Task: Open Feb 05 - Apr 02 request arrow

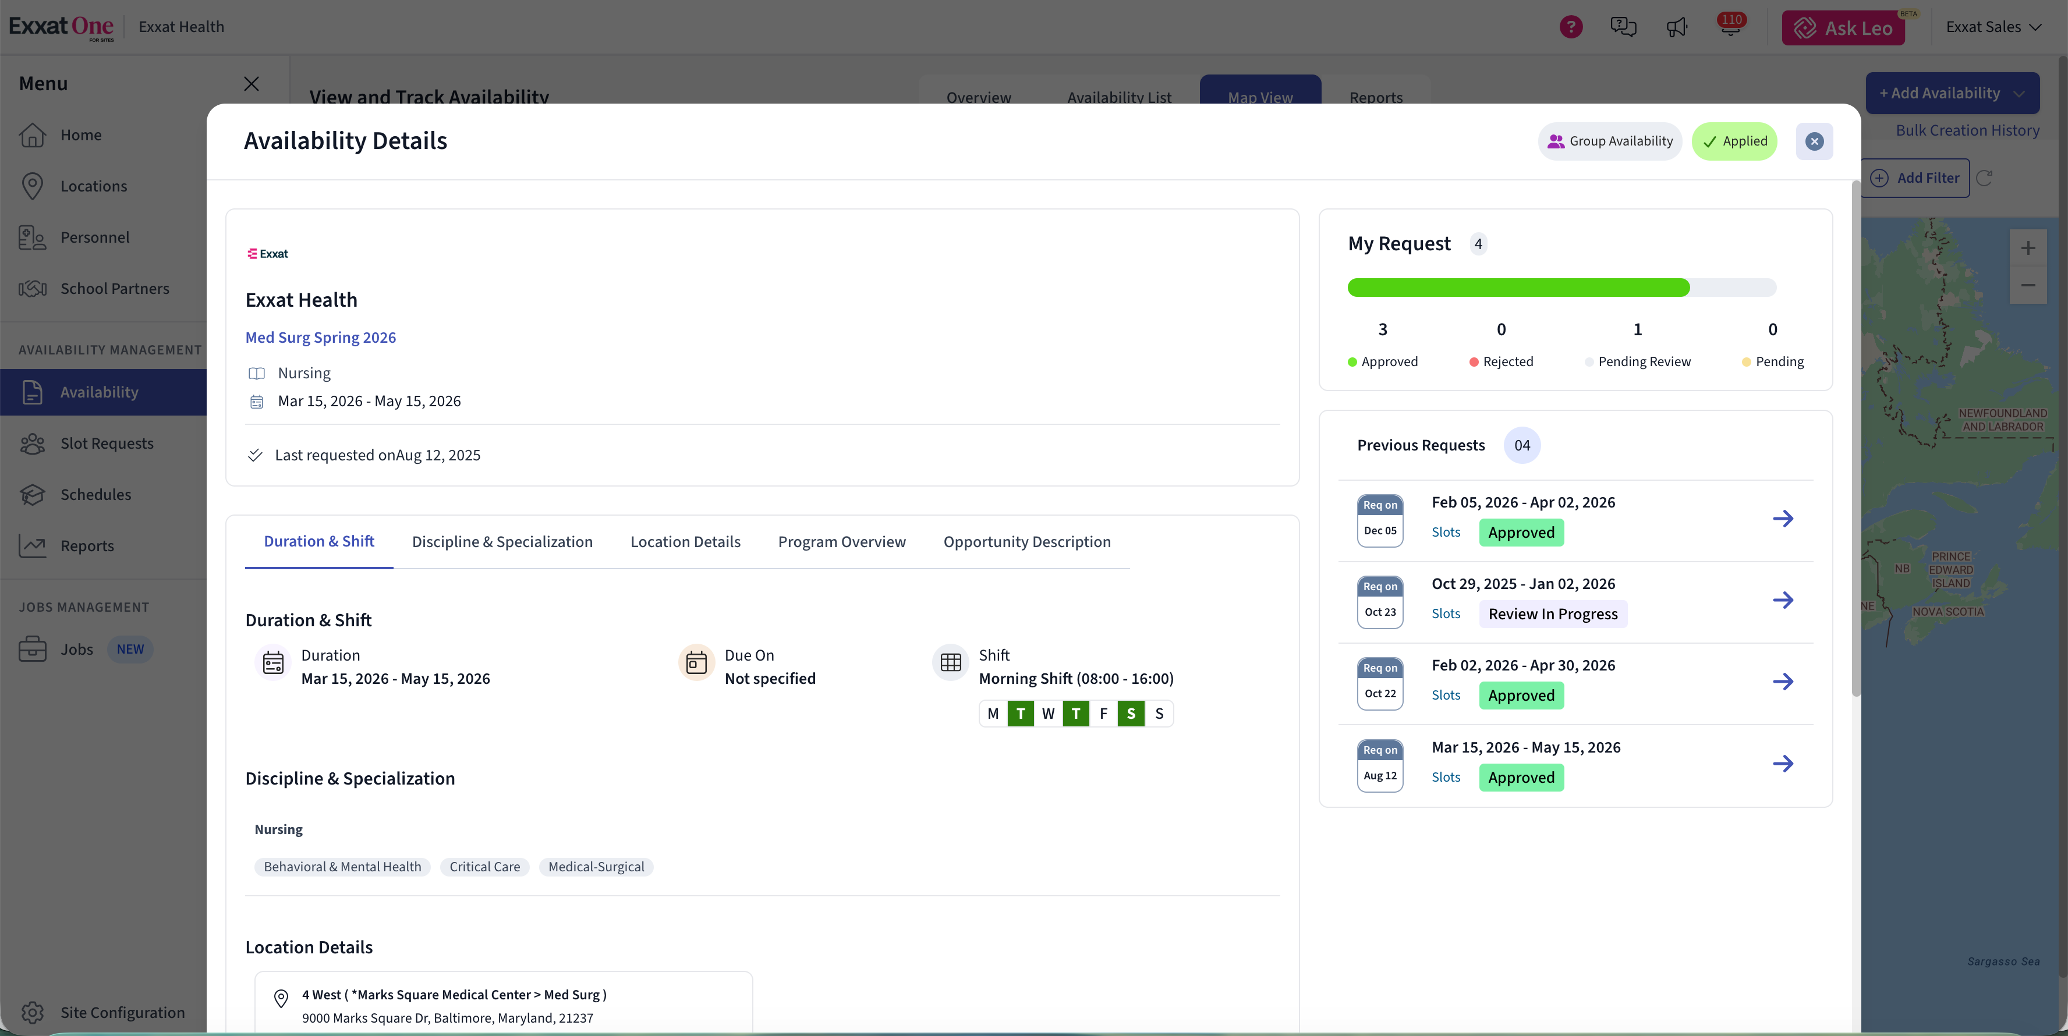Action: coord(1782,519)
